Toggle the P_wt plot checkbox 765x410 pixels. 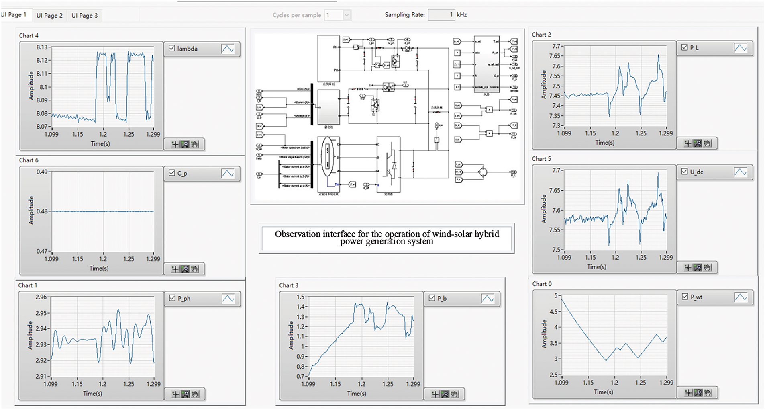click(x=685, y=297)
